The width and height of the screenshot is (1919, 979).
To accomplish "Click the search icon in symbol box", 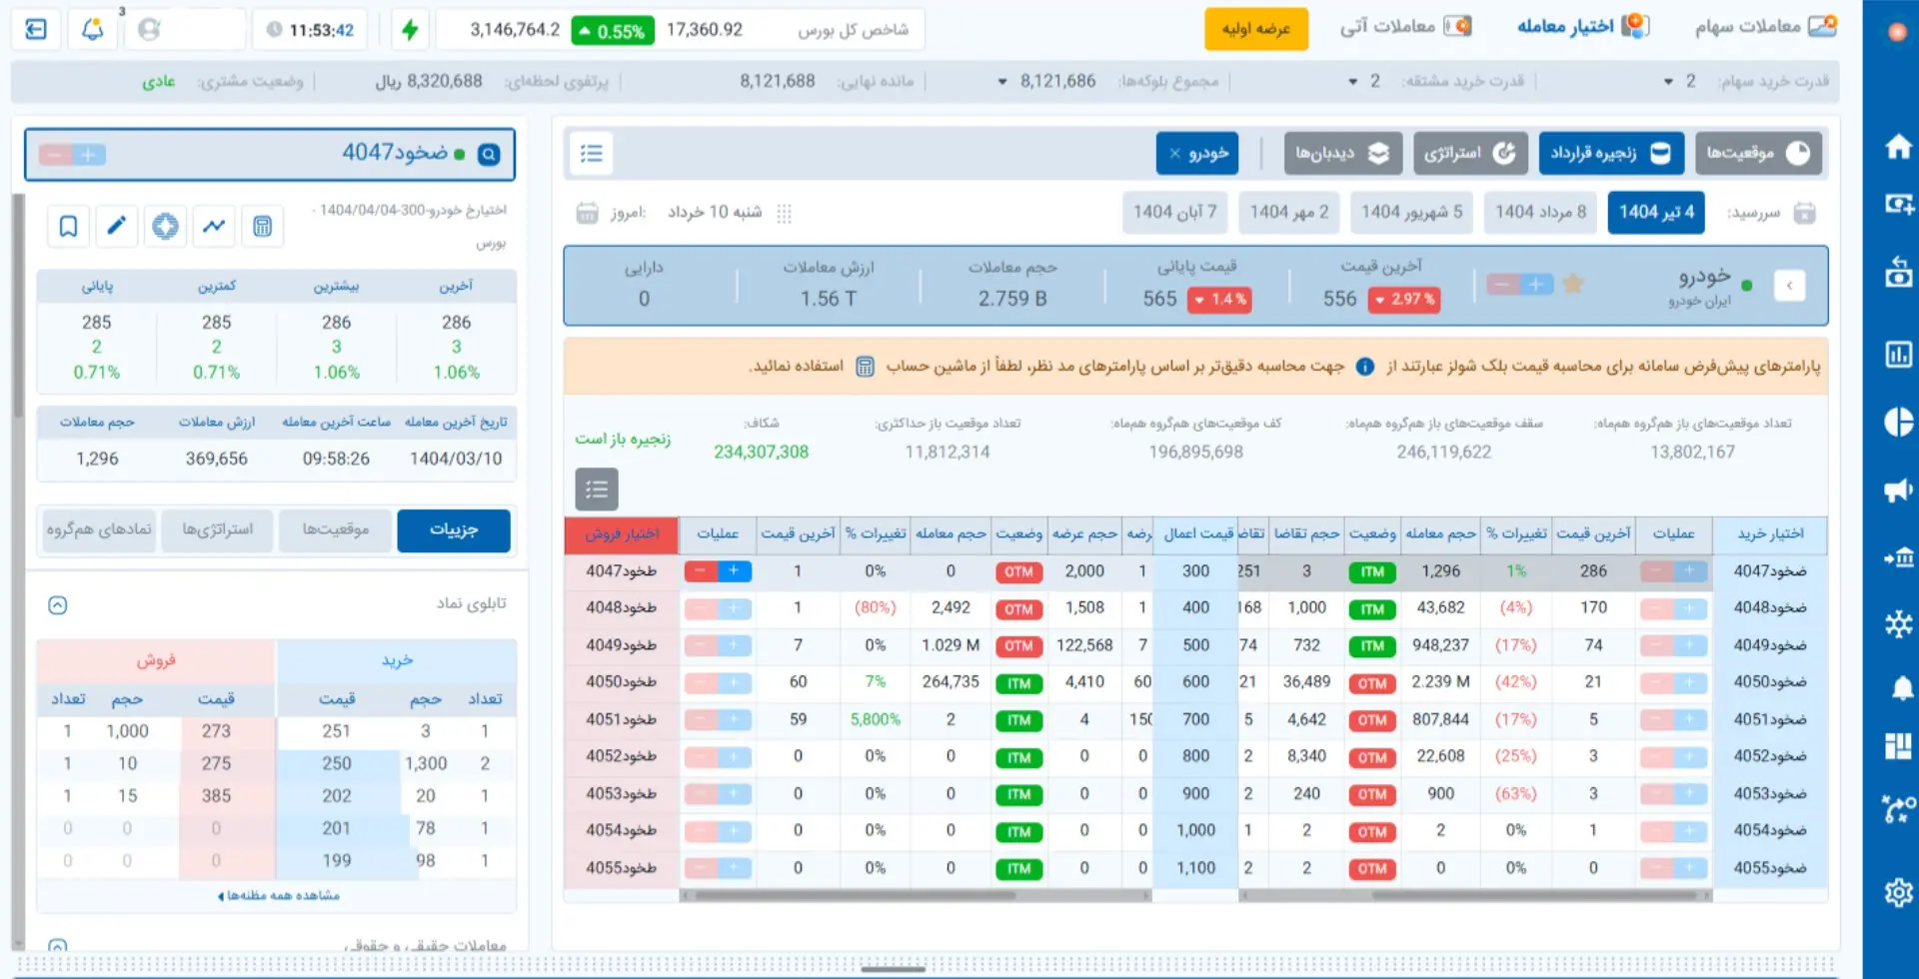I will click(489, 154).
